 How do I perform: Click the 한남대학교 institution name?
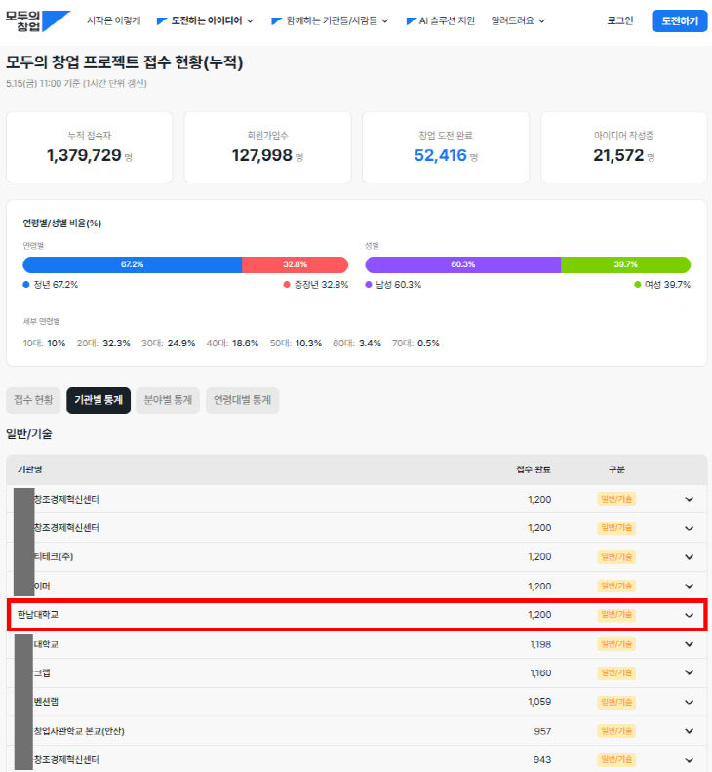pyautogui.click(x=38, y=615)
